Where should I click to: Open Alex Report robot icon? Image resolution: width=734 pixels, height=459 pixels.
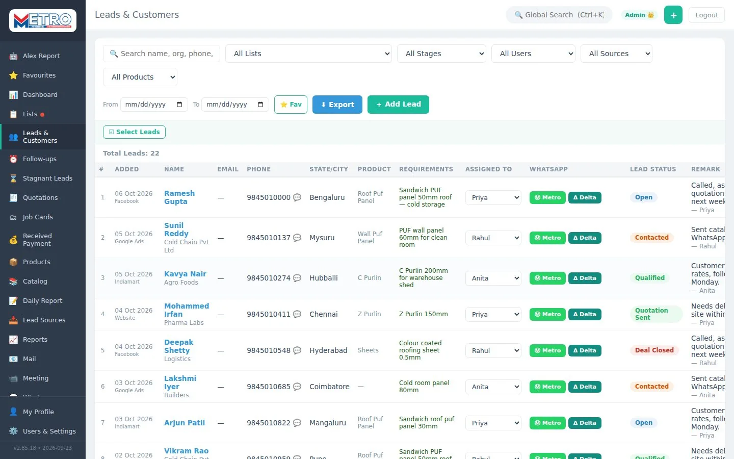tap(13, 56)
